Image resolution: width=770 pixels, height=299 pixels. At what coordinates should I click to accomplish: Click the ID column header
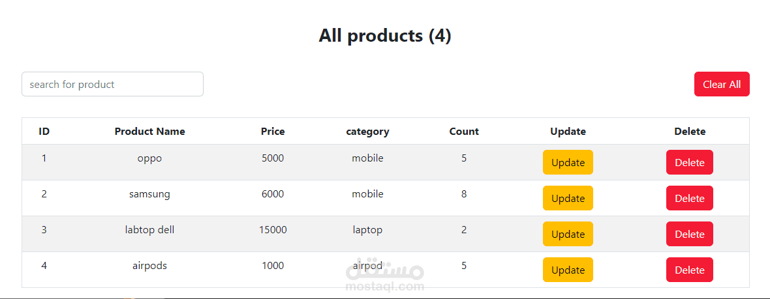pyautogui.click(x=44, y=132)
